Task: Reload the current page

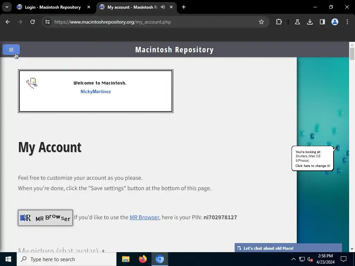Action: click(33, 22)
